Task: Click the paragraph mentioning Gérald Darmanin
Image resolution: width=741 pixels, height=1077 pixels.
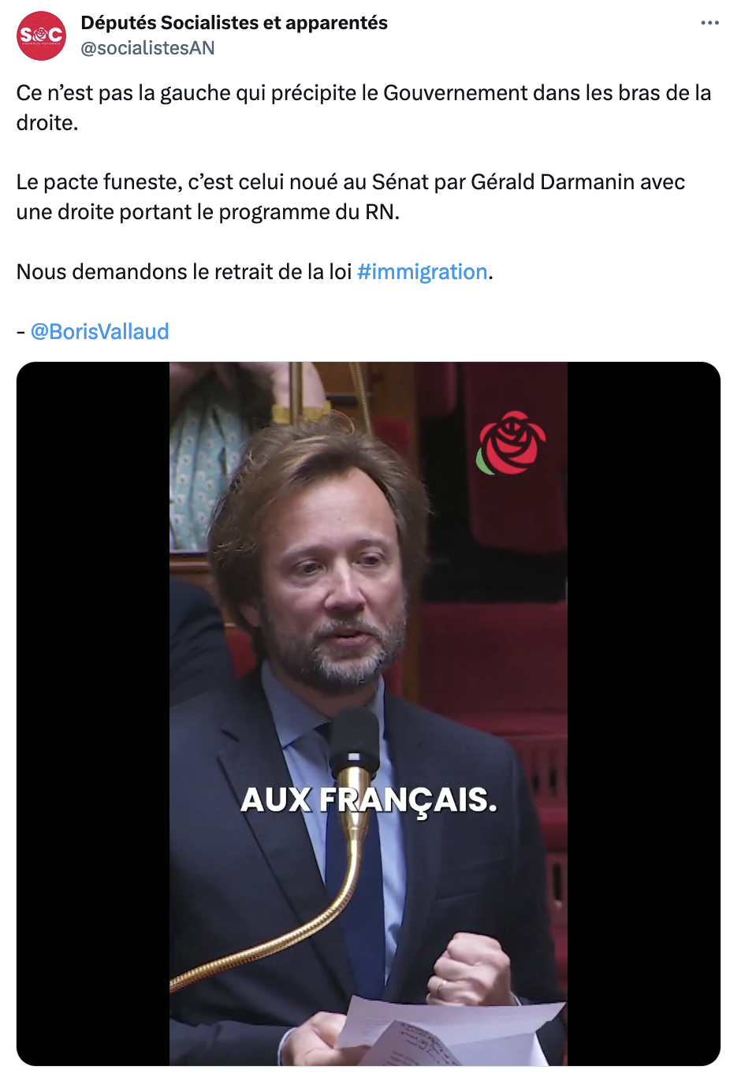Action: [x=351, y=197]
